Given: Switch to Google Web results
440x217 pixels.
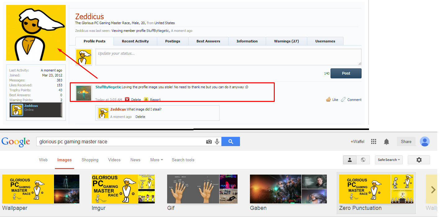Looking at the screenshot, I should 43,160.
